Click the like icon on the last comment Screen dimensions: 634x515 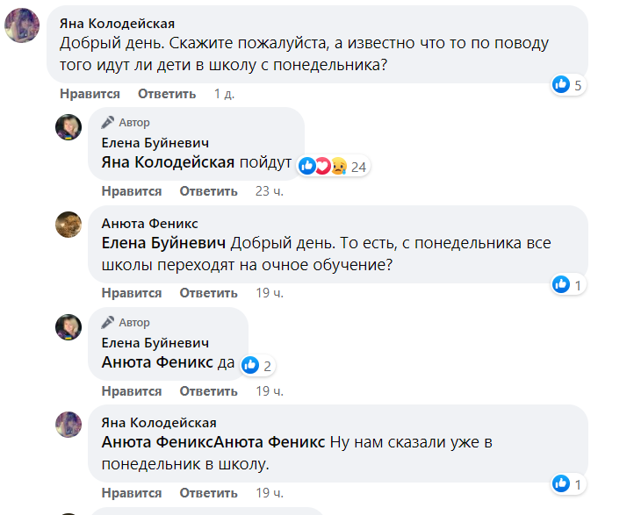561,483
